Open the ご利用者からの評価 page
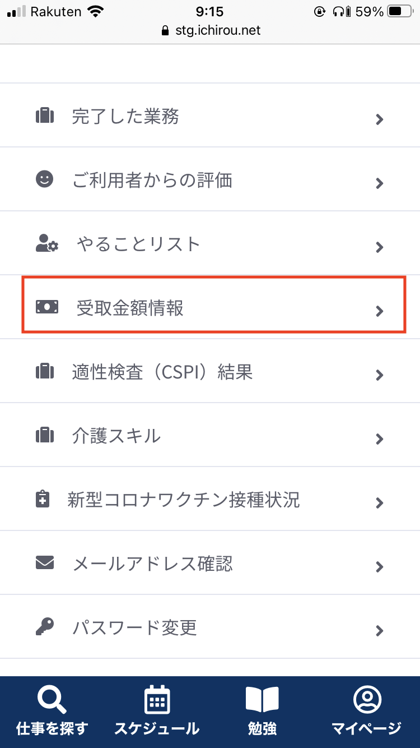420x748 pixels. [x=210, y=179]
